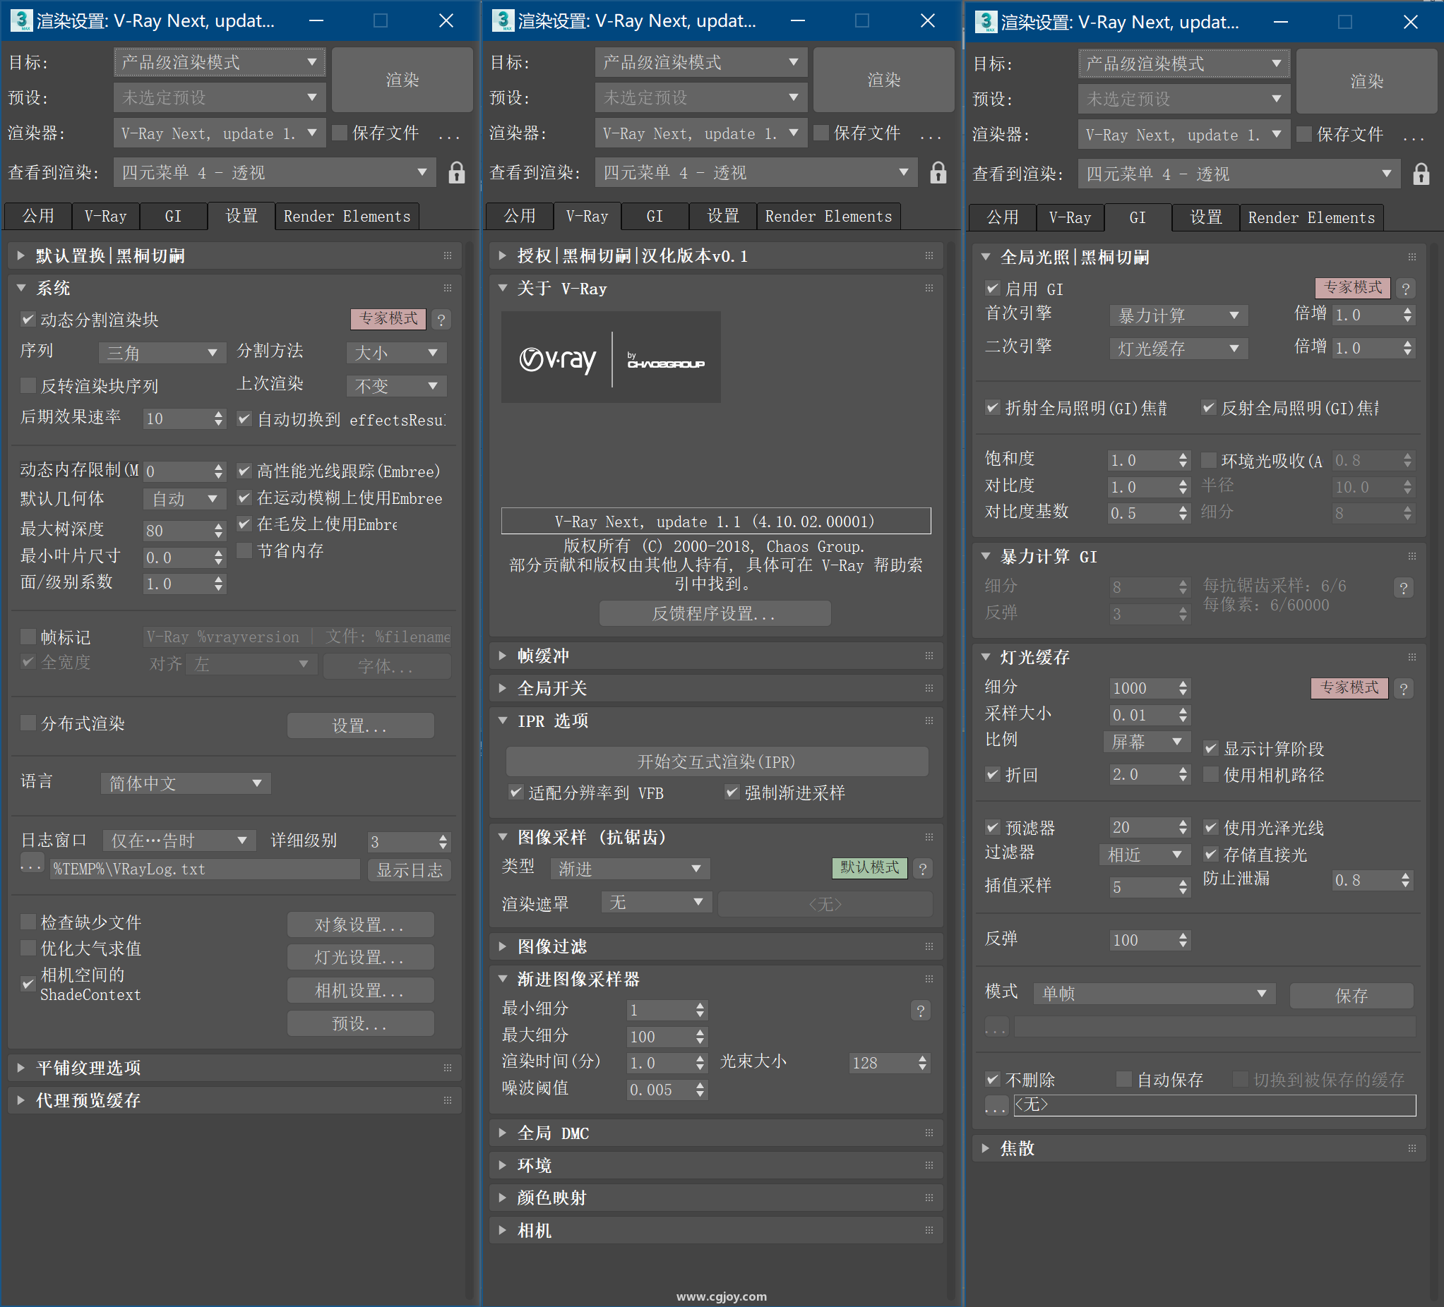The image size is (1444, 1307).
Task: Open 首次引擎 dropdown showing 暴力计算
Action: 1179,315
